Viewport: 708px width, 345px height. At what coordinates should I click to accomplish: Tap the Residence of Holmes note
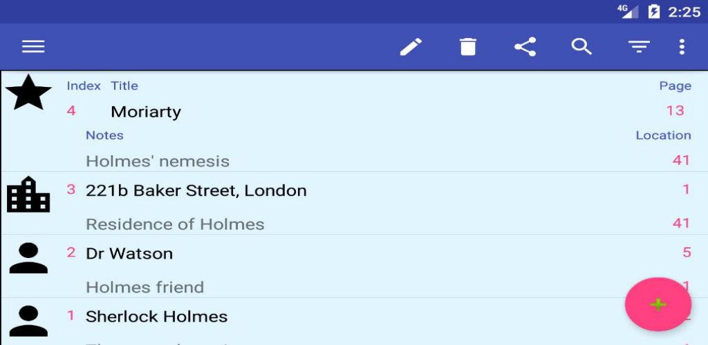point(175,224)
